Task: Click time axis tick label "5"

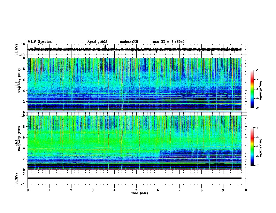Action: (x=136, y=190)
